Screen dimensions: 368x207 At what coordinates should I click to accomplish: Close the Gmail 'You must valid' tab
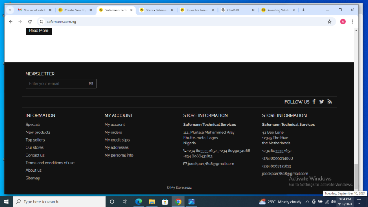pos(50,10)
